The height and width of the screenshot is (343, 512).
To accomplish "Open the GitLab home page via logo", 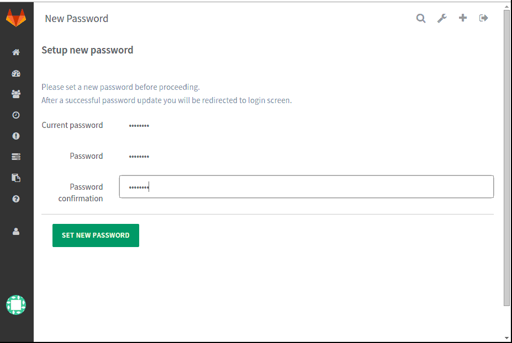I will tap(16, 17).
